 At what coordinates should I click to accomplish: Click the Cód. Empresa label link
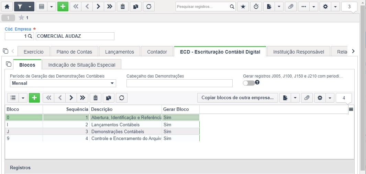[18, 29]
